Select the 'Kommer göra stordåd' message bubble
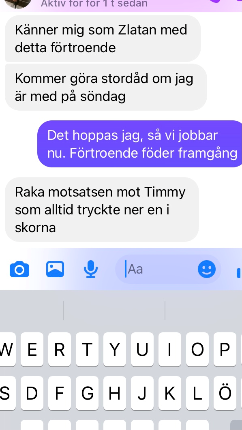The image size is (242, 430). (x=106, y=87)
